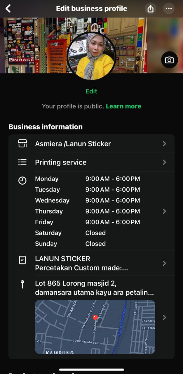This screenshot has width=183, height=374.
Task: Tap the camera icon on cover photo
Action: click(x=169, y=60)
